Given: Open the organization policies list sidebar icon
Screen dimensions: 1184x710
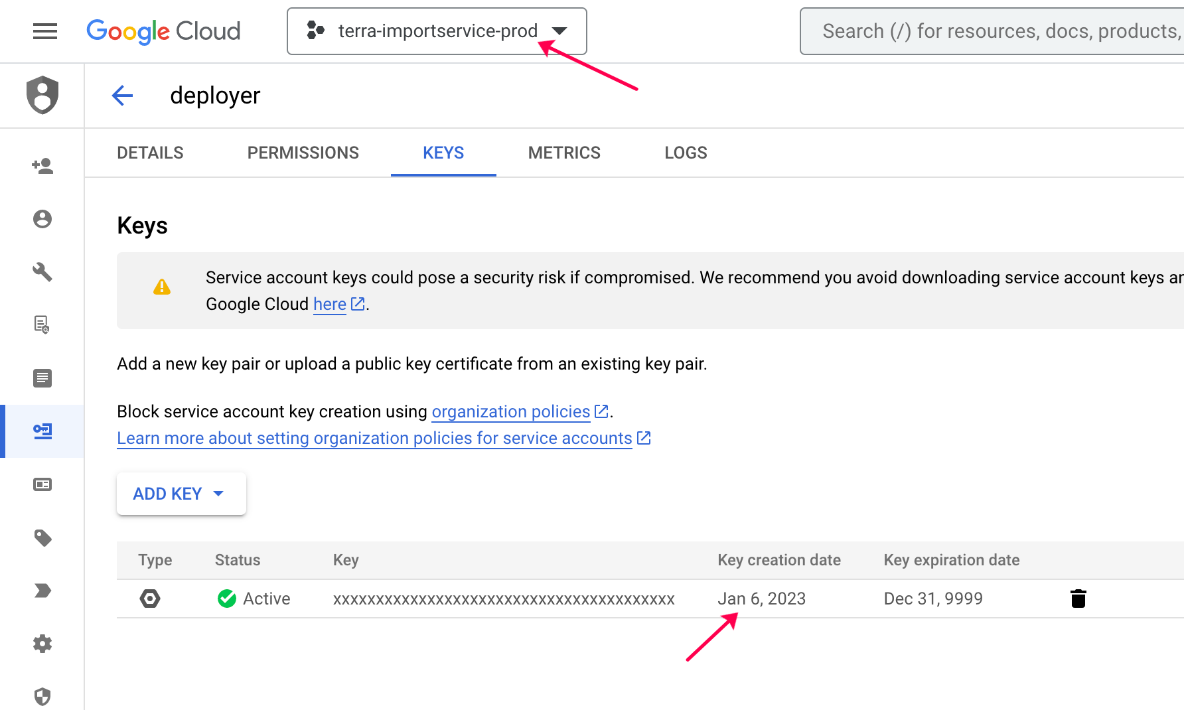Looking at the screenshot, I should (42, 378).
